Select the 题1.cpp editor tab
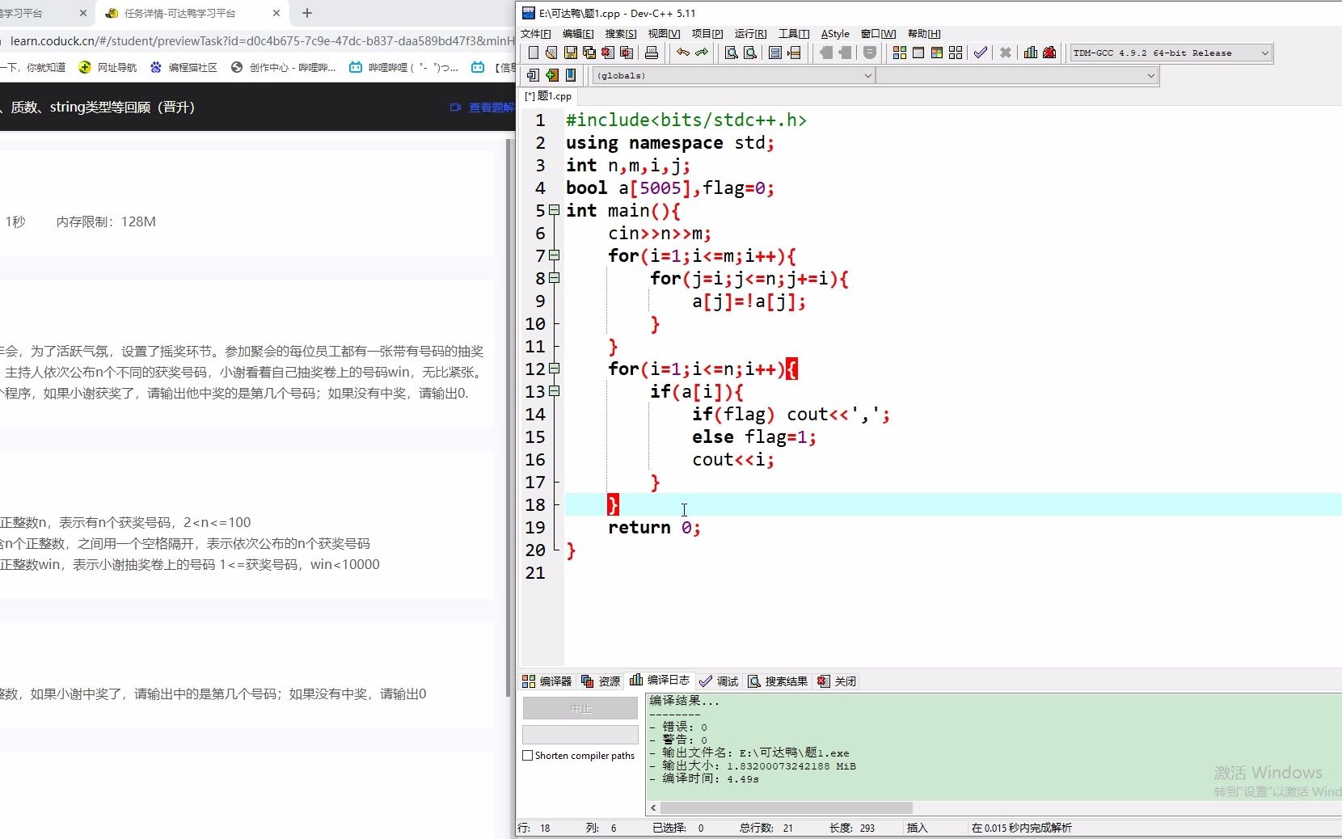The width and height of the screenshot is (1342, 839). 548,96
